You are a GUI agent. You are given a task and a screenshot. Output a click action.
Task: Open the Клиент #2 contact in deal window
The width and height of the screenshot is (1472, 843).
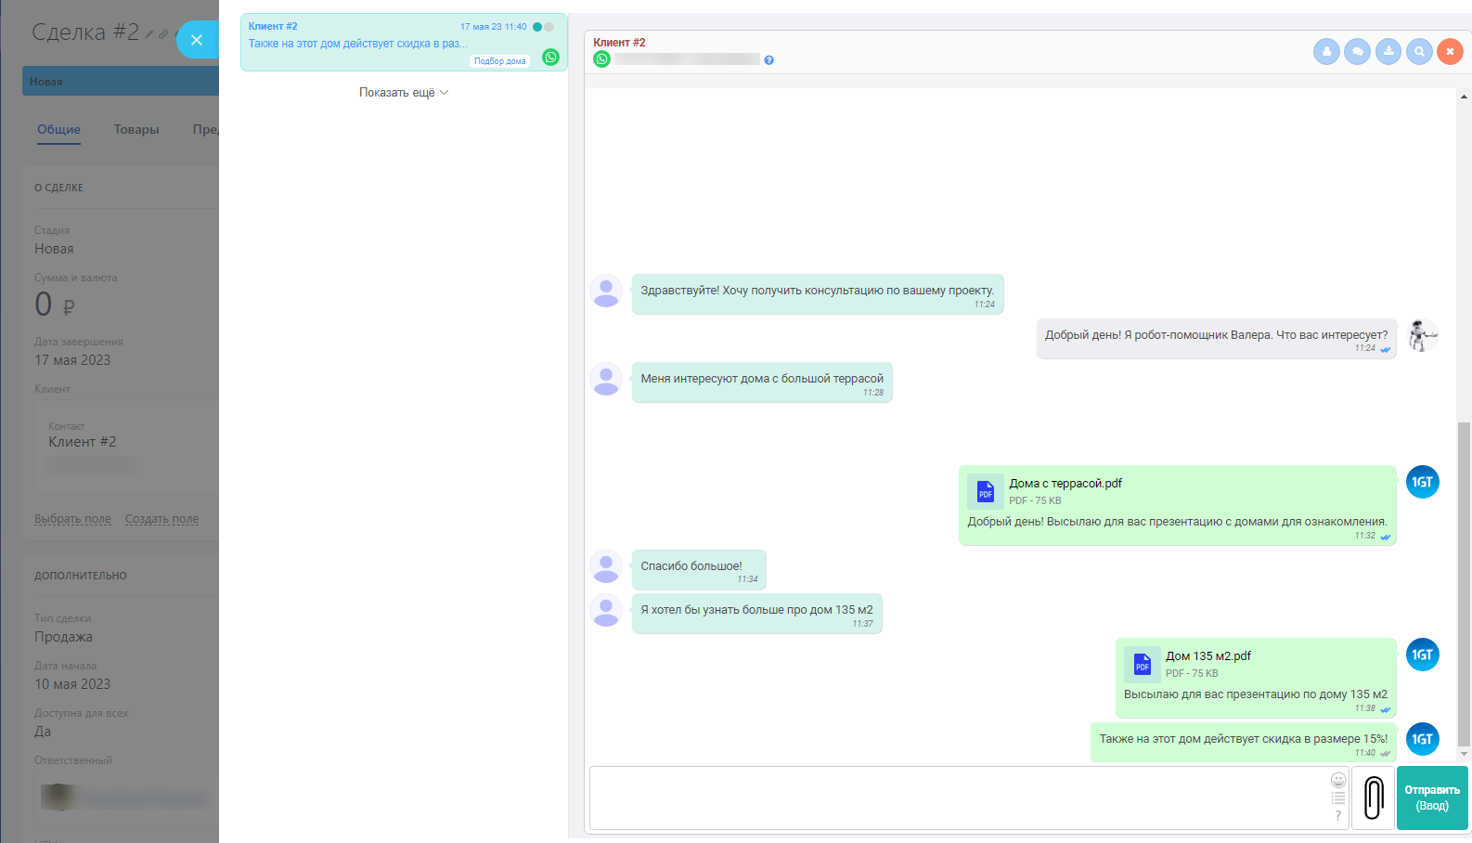pos(83,442)
